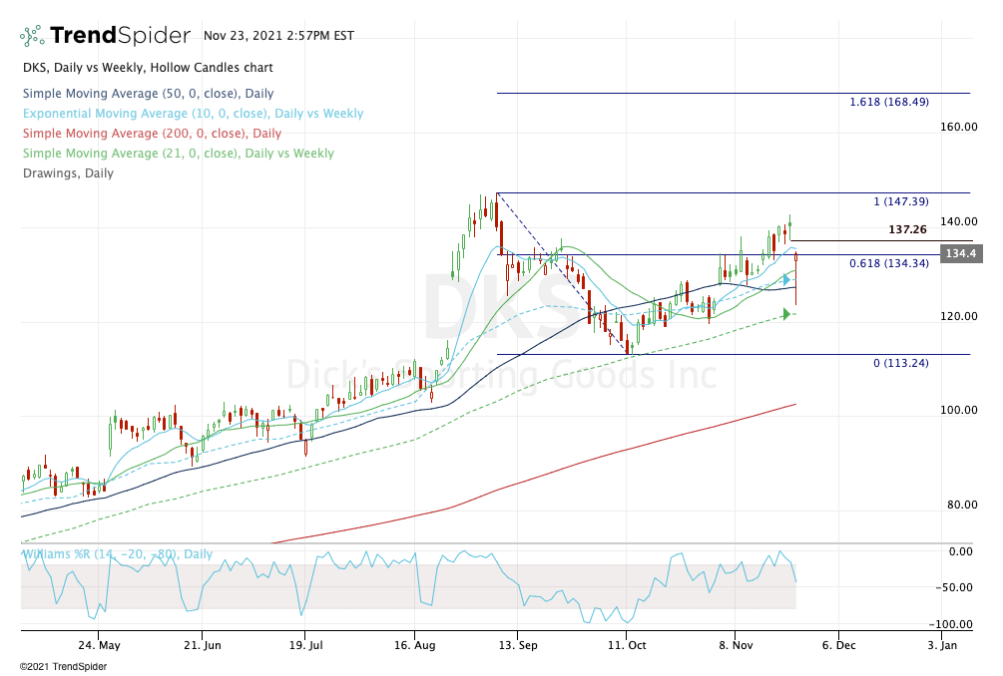Click the 'DKS, Daily vs Weekly, Hollow Candles chart' title

point(148,68)
